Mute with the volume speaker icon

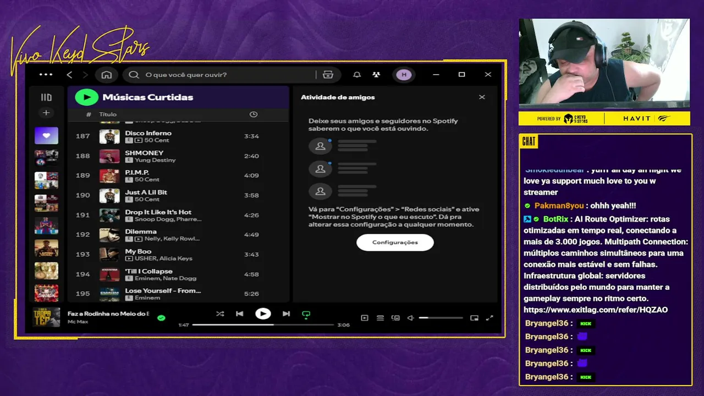click(410, 318)
